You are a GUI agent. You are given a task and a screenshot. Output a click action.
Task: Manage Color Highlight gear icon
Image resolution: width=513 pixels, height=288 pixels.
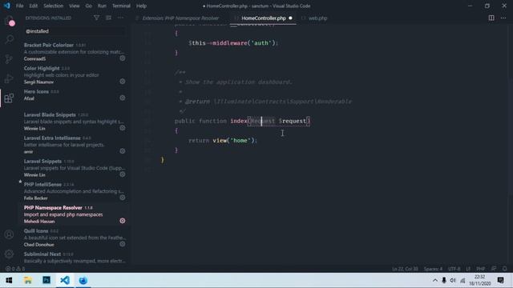pyautogui.click(x=123, y=82)
